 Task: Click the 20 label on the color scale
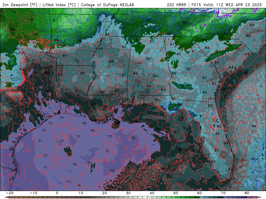(x=104, y=193)
